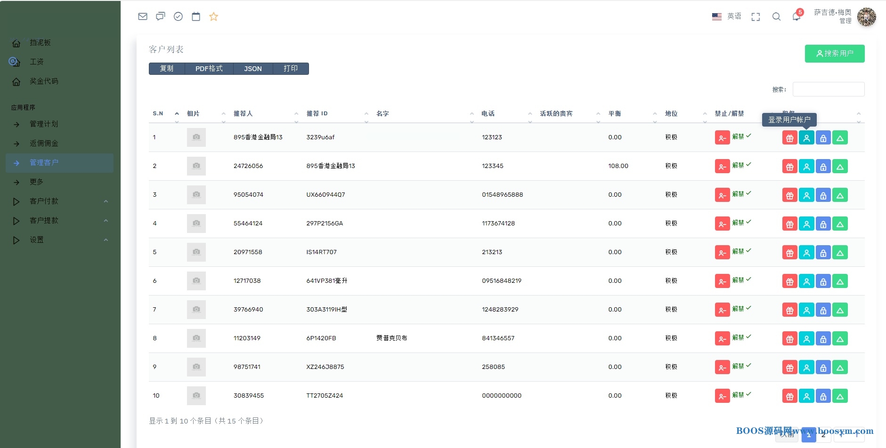Click the PDF格式 export button
The image size is (886, 448).
point(209,69)
